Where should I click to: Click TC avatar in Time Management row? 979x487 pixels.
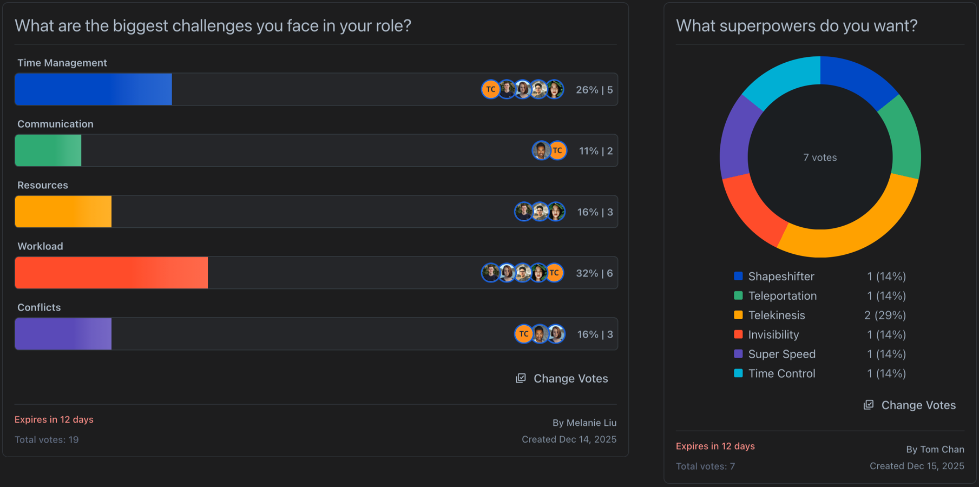tap(490, 90)
